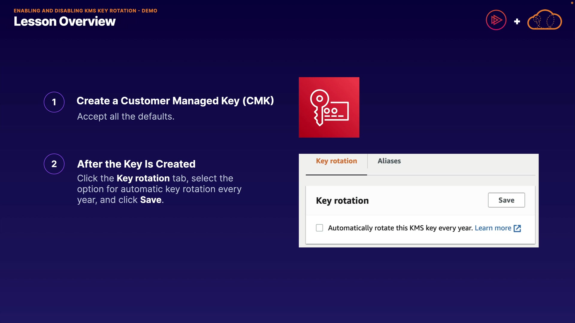Click the bold Save word in step 2
This screenshot has height=323, width=575.
pos(151,200)
